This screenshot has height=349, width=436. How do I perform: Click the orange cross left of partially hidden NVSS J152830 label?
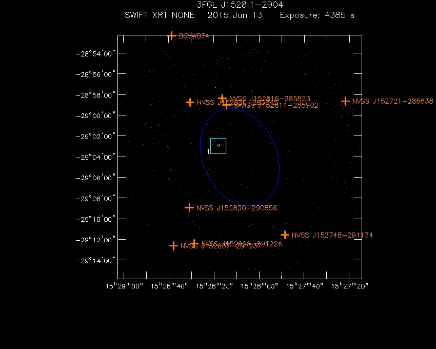190,103
